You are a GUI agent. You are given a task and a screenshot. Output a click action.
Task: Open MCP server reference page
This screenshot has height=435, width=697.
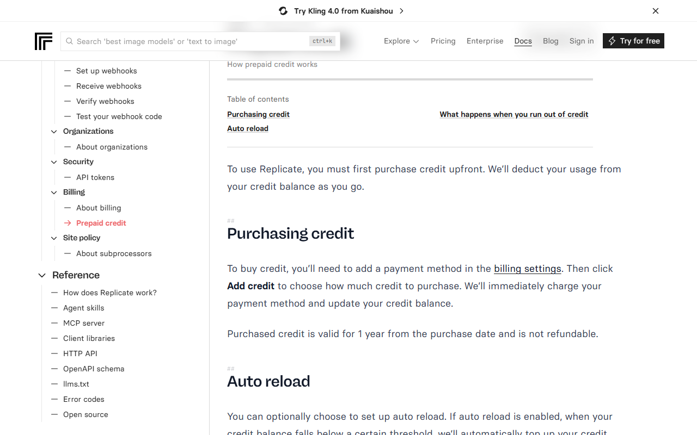pyautogui.click(x=84, y=323)
